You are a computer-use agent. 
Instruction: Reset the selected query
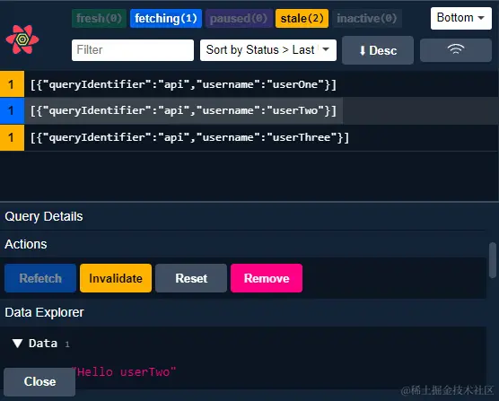[x=191, y=278]
